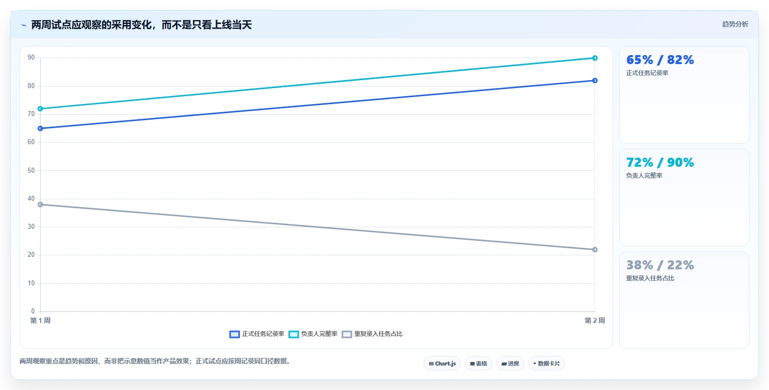Toggle the 重复录入任务占比 legend entry
The height and width of the screenshot is (390, 769).
[372, 334]
